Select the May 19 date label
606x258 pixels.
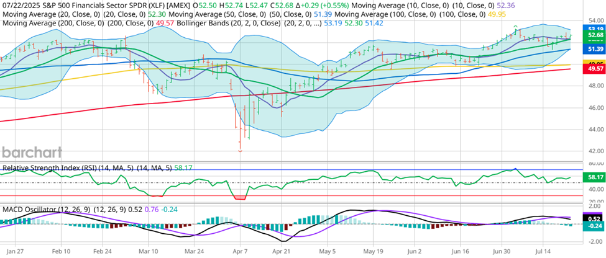(x=373, y=251)
